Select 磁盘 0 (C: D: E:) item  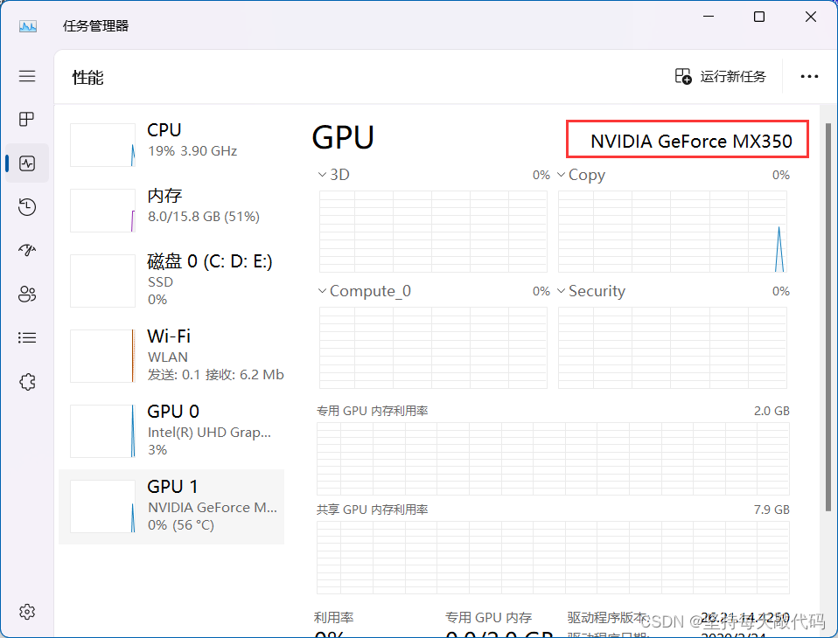tap(171, 281)
